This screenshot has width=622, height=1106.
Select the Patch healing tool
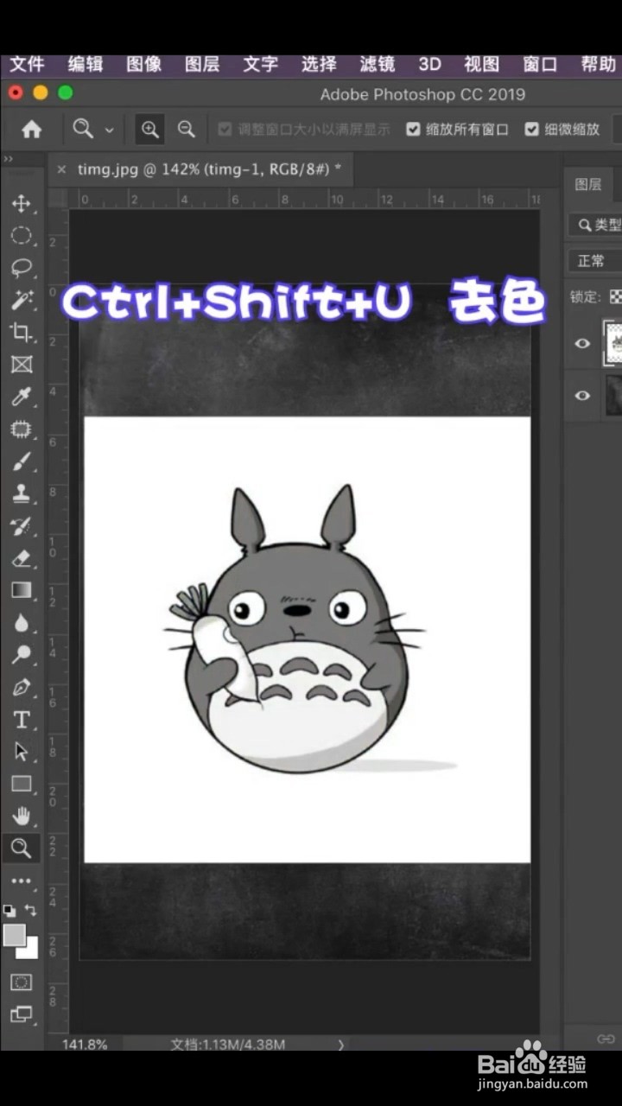(21, 429)
